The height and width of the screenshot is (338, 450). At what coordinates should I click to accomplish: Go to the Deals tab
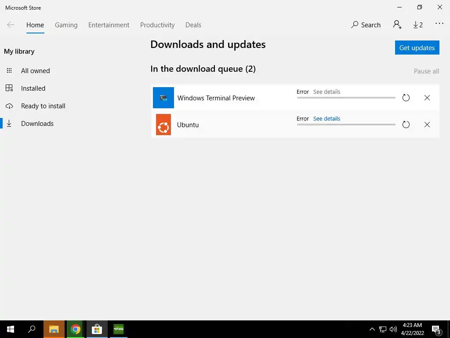(x=193, y=25)
